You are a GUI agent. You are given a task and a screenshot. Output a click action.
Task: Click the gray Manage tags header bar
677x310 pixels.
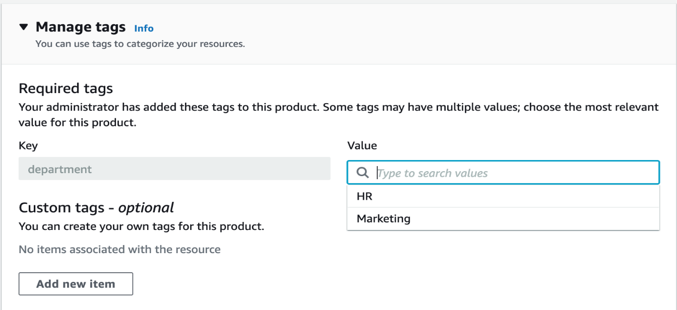[x=403, y=33]
